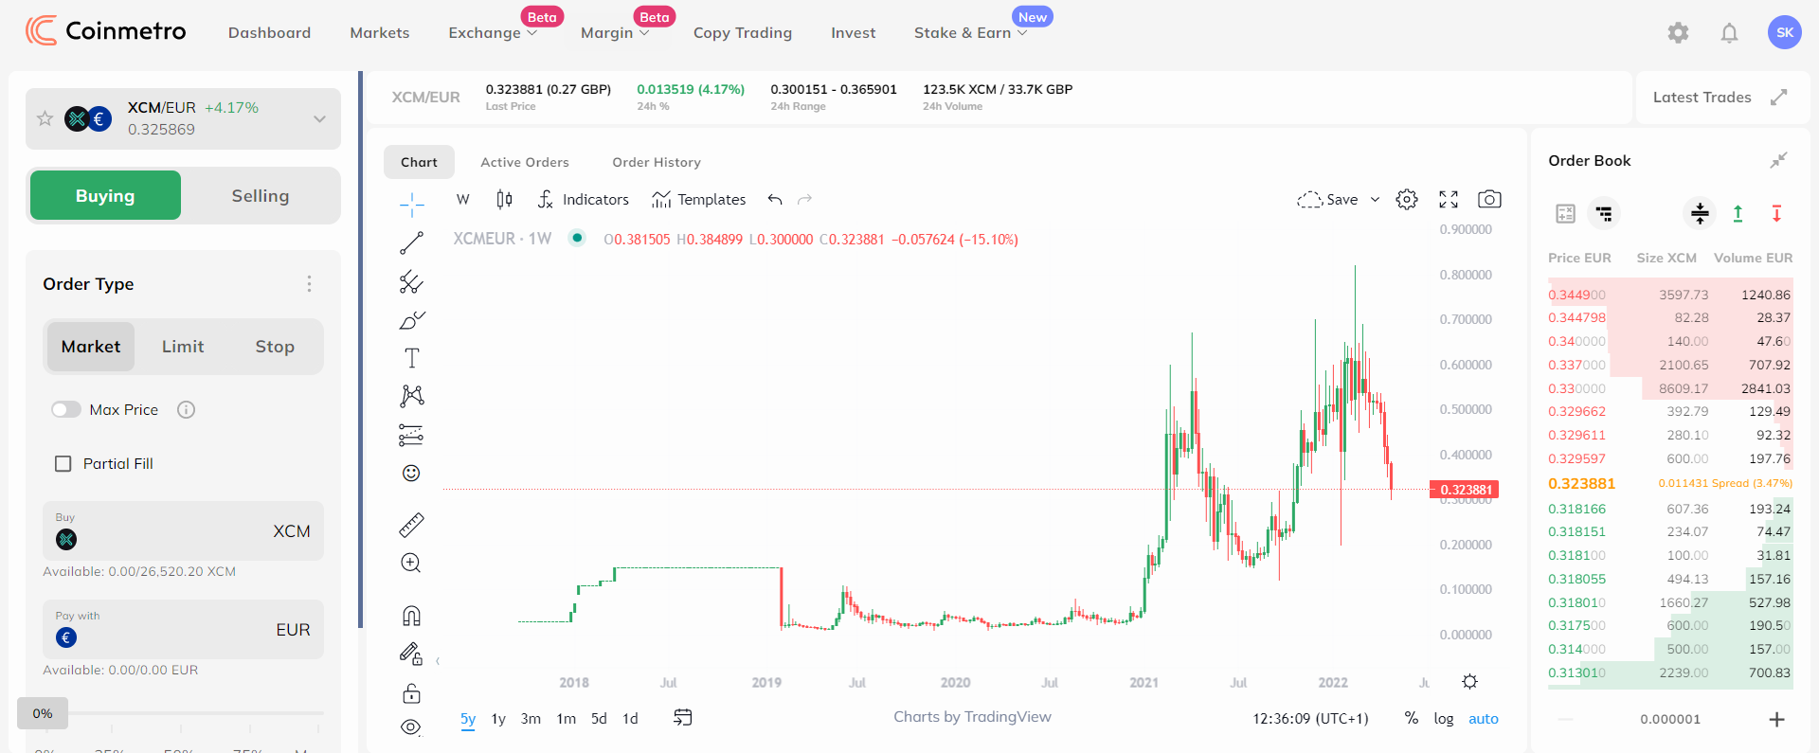
Task: Open the emoji icons tool
Action: pos(411,473)
